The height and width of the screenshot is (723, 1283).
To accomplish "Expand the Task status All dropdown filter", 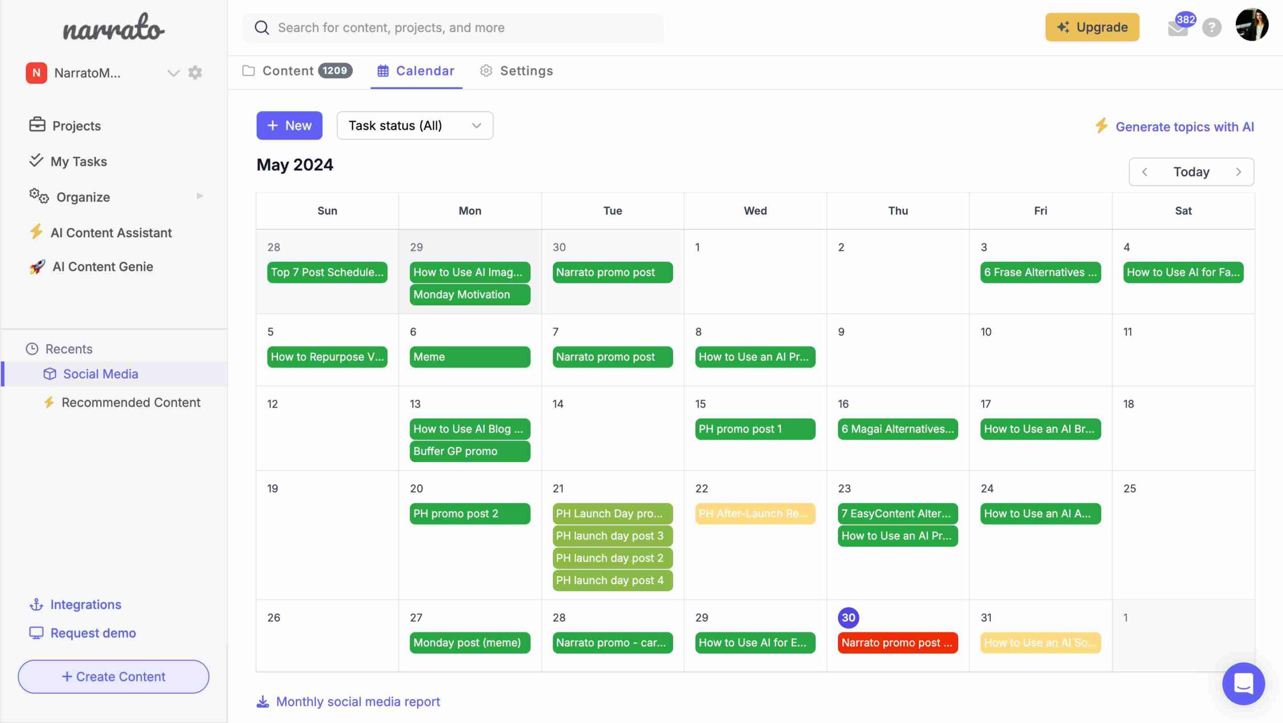I will pos(415,125).
